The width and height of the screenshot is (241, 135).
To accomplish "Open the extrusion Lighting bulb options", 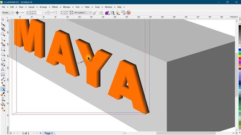I will tap(117, 13).
